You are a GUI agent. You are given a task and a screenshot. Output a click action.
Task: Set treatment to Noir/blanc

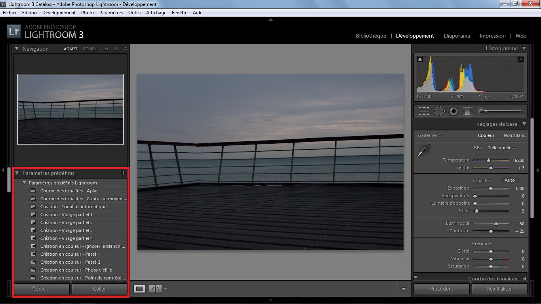pos(514,135)
